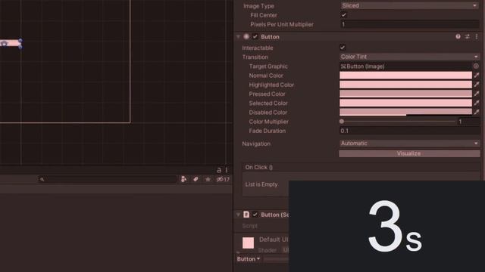Open Navigation dropdown showing Automatic
This screenshot has height=272, width=485.
click(409, 144)
